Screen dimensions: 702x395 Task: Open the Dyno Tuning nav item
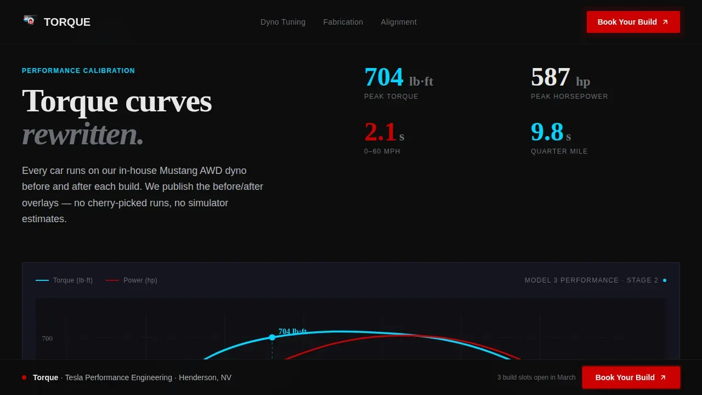click(283, 22)
